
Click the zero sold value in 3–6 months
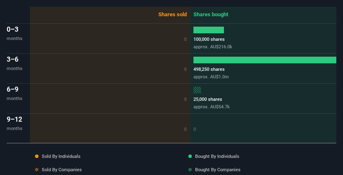point(185,69)
